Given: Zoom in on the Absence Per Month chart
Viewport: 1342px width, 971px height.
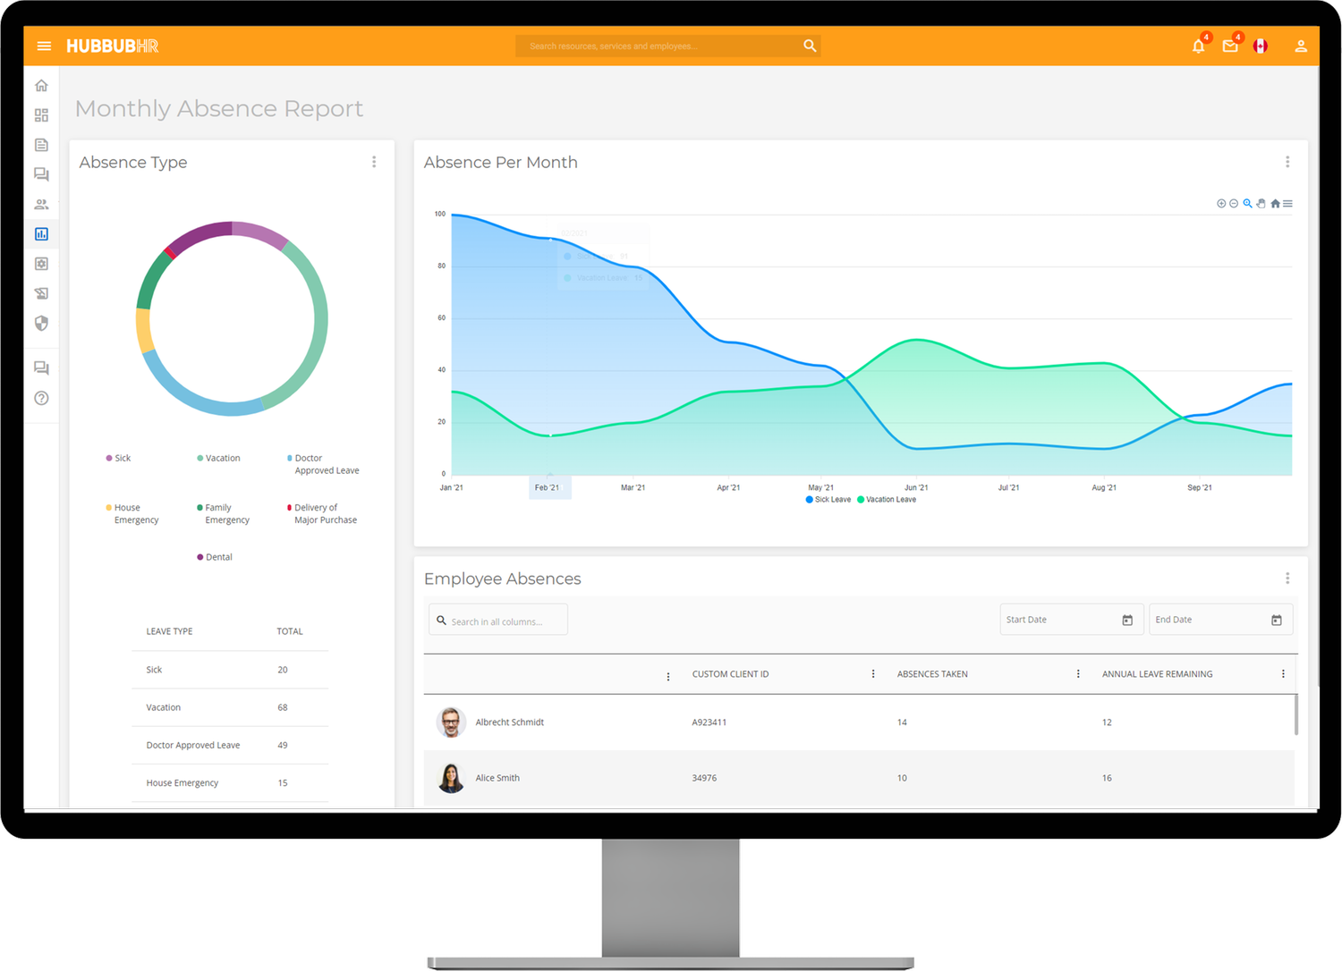Looking at the screenshot, I should 1221,203.
